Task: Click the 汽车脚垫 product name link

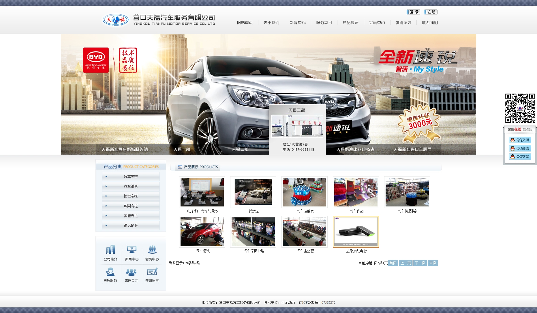Action: click(356, 211)
